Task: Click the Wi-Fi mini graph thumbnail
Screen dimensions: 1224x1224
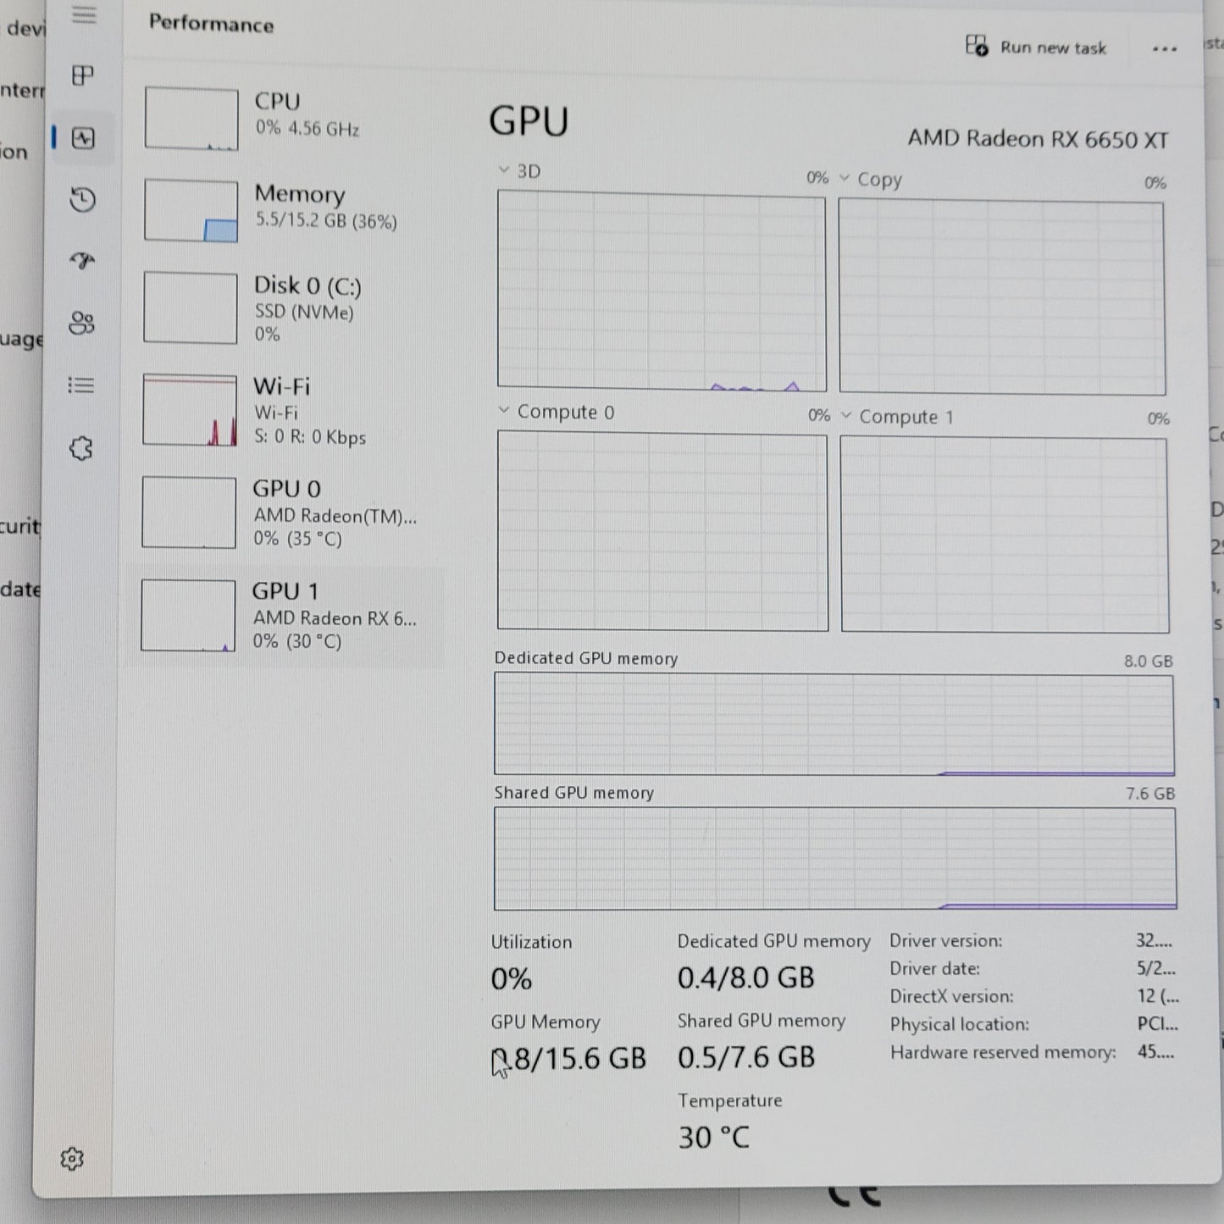Action: (x=189, y=410)
